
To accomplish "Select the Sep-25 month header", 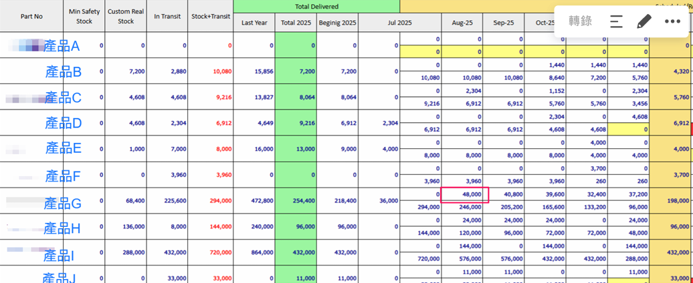I will pyautogui.click(x=504, y=23).
